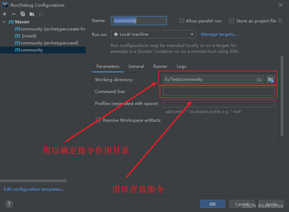Copy the selected configuration
This screenshot has width=289, height=212.
(x=22, y=14)
